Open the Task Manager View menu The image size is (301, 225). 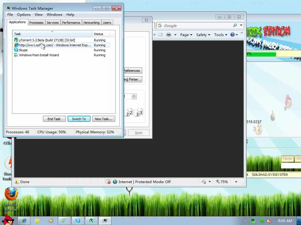(39, 15)
